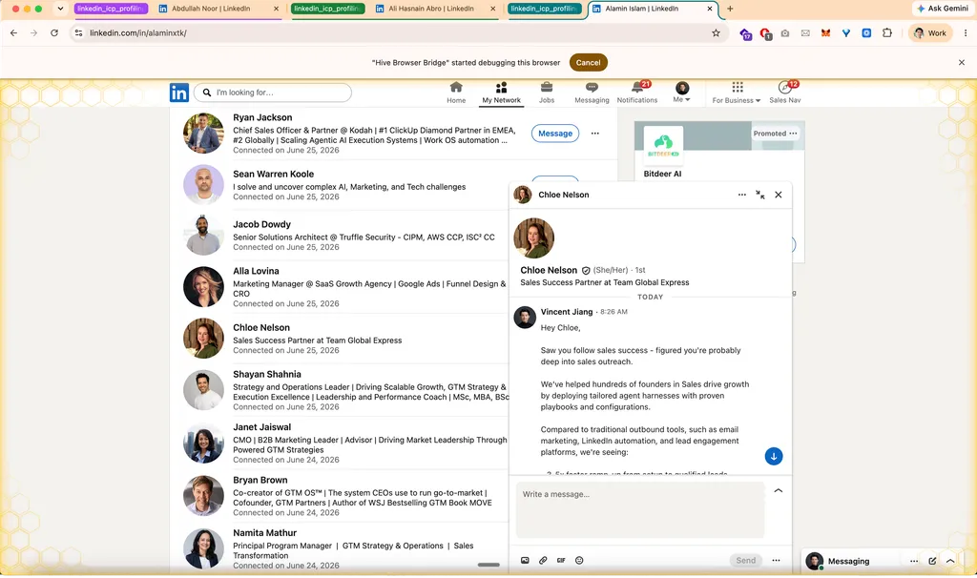This screenshot has height=578, width=977.
Task: Open the Chrome three-dot menu
Action: pos(966,33)
